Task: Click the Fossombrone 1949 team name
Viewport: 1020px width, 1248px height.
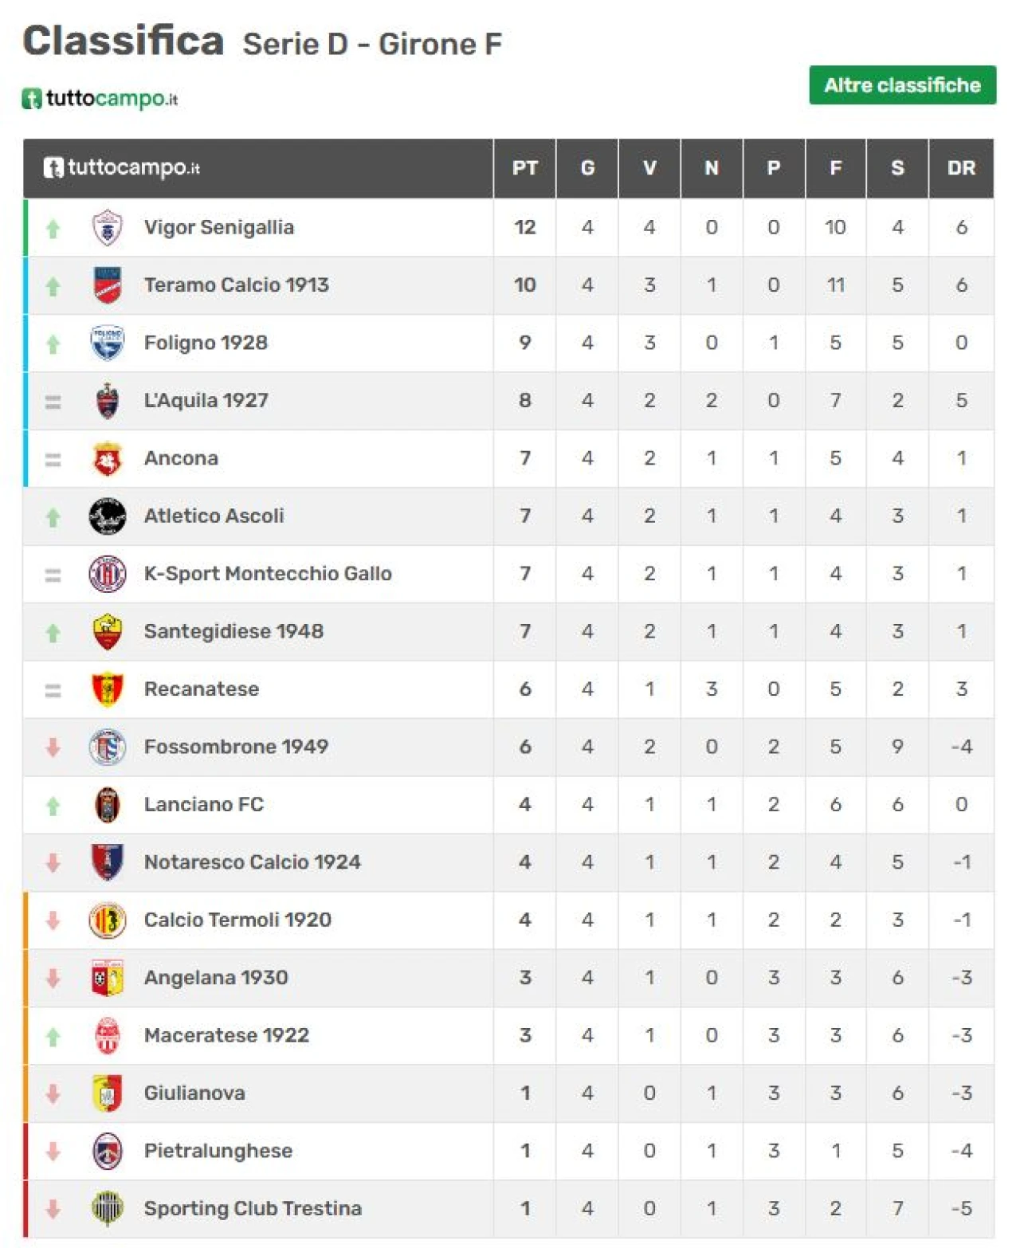Action: pyautogui.click(x=236, y=747)
